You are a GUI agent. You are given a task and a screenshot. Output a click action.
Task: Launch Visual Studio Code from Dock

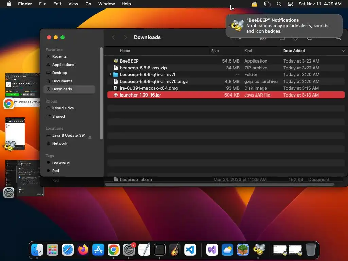pos(190,250)
